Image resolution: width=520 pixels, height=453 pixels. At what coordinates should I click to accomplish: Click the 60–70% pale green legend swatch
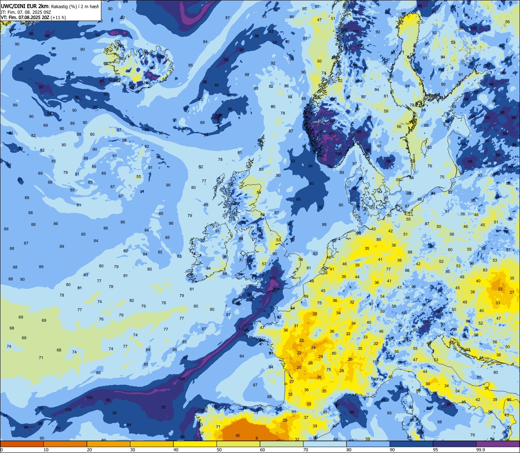click(x=282, y=444)
